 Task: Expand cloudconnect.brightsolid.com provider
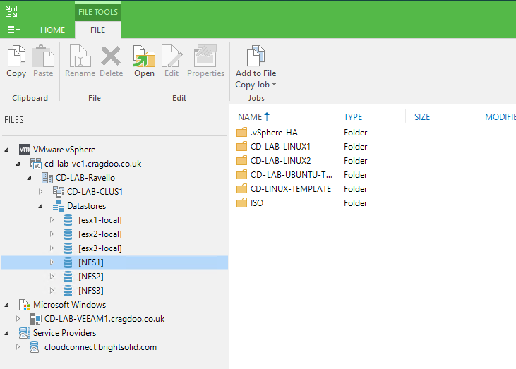click(x=18, y=347)
